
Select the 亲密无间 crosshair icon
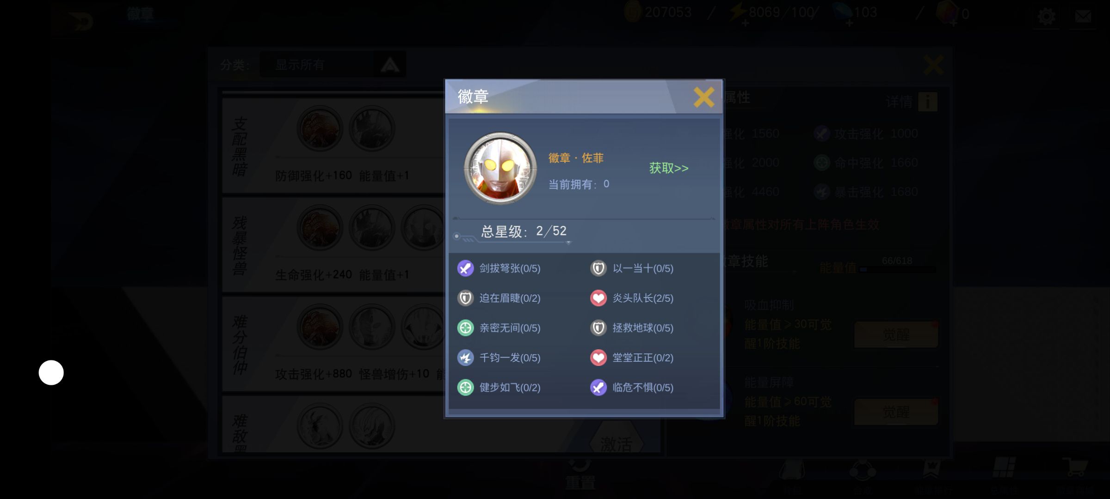pyautogui.click(x=465, y=328)
